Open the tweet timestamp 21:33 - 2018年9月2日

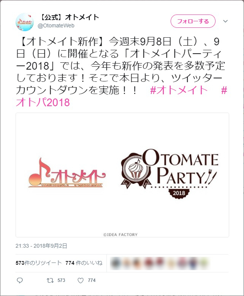click(x=41, y=246)
